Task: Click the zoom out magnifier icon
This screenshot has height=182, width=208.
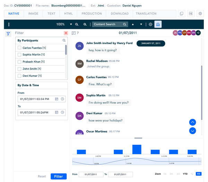Action: (77, 24)
